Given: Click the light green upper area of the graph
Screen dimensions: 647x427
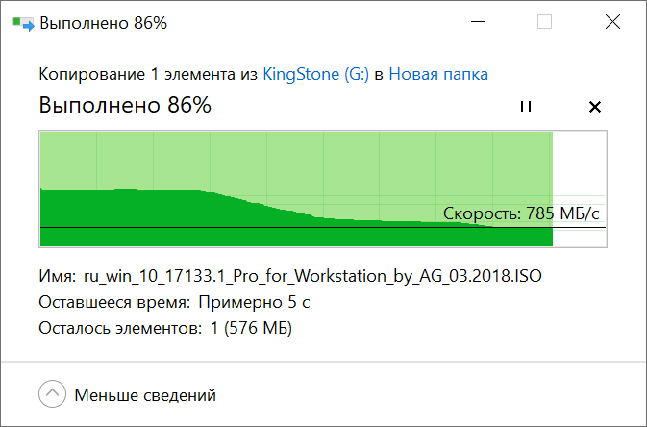Looking at the screenshot, I should [x=288, y=159].
